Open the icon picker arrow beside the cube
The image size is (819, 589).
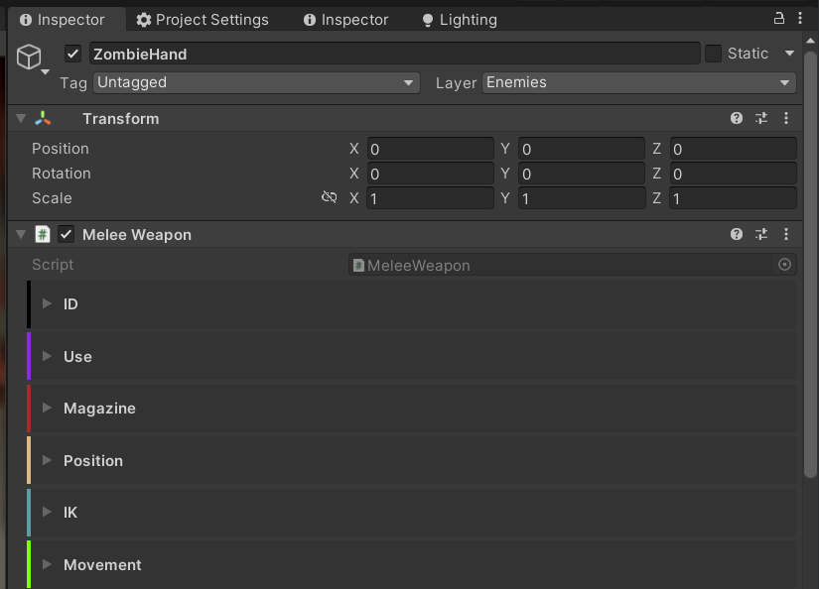pyautogui.click(x=46, y=72)
